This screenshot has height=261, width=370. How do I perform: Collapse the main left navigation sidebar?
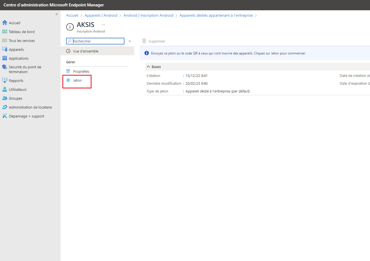pyautogui.click(x=57, y=14)
